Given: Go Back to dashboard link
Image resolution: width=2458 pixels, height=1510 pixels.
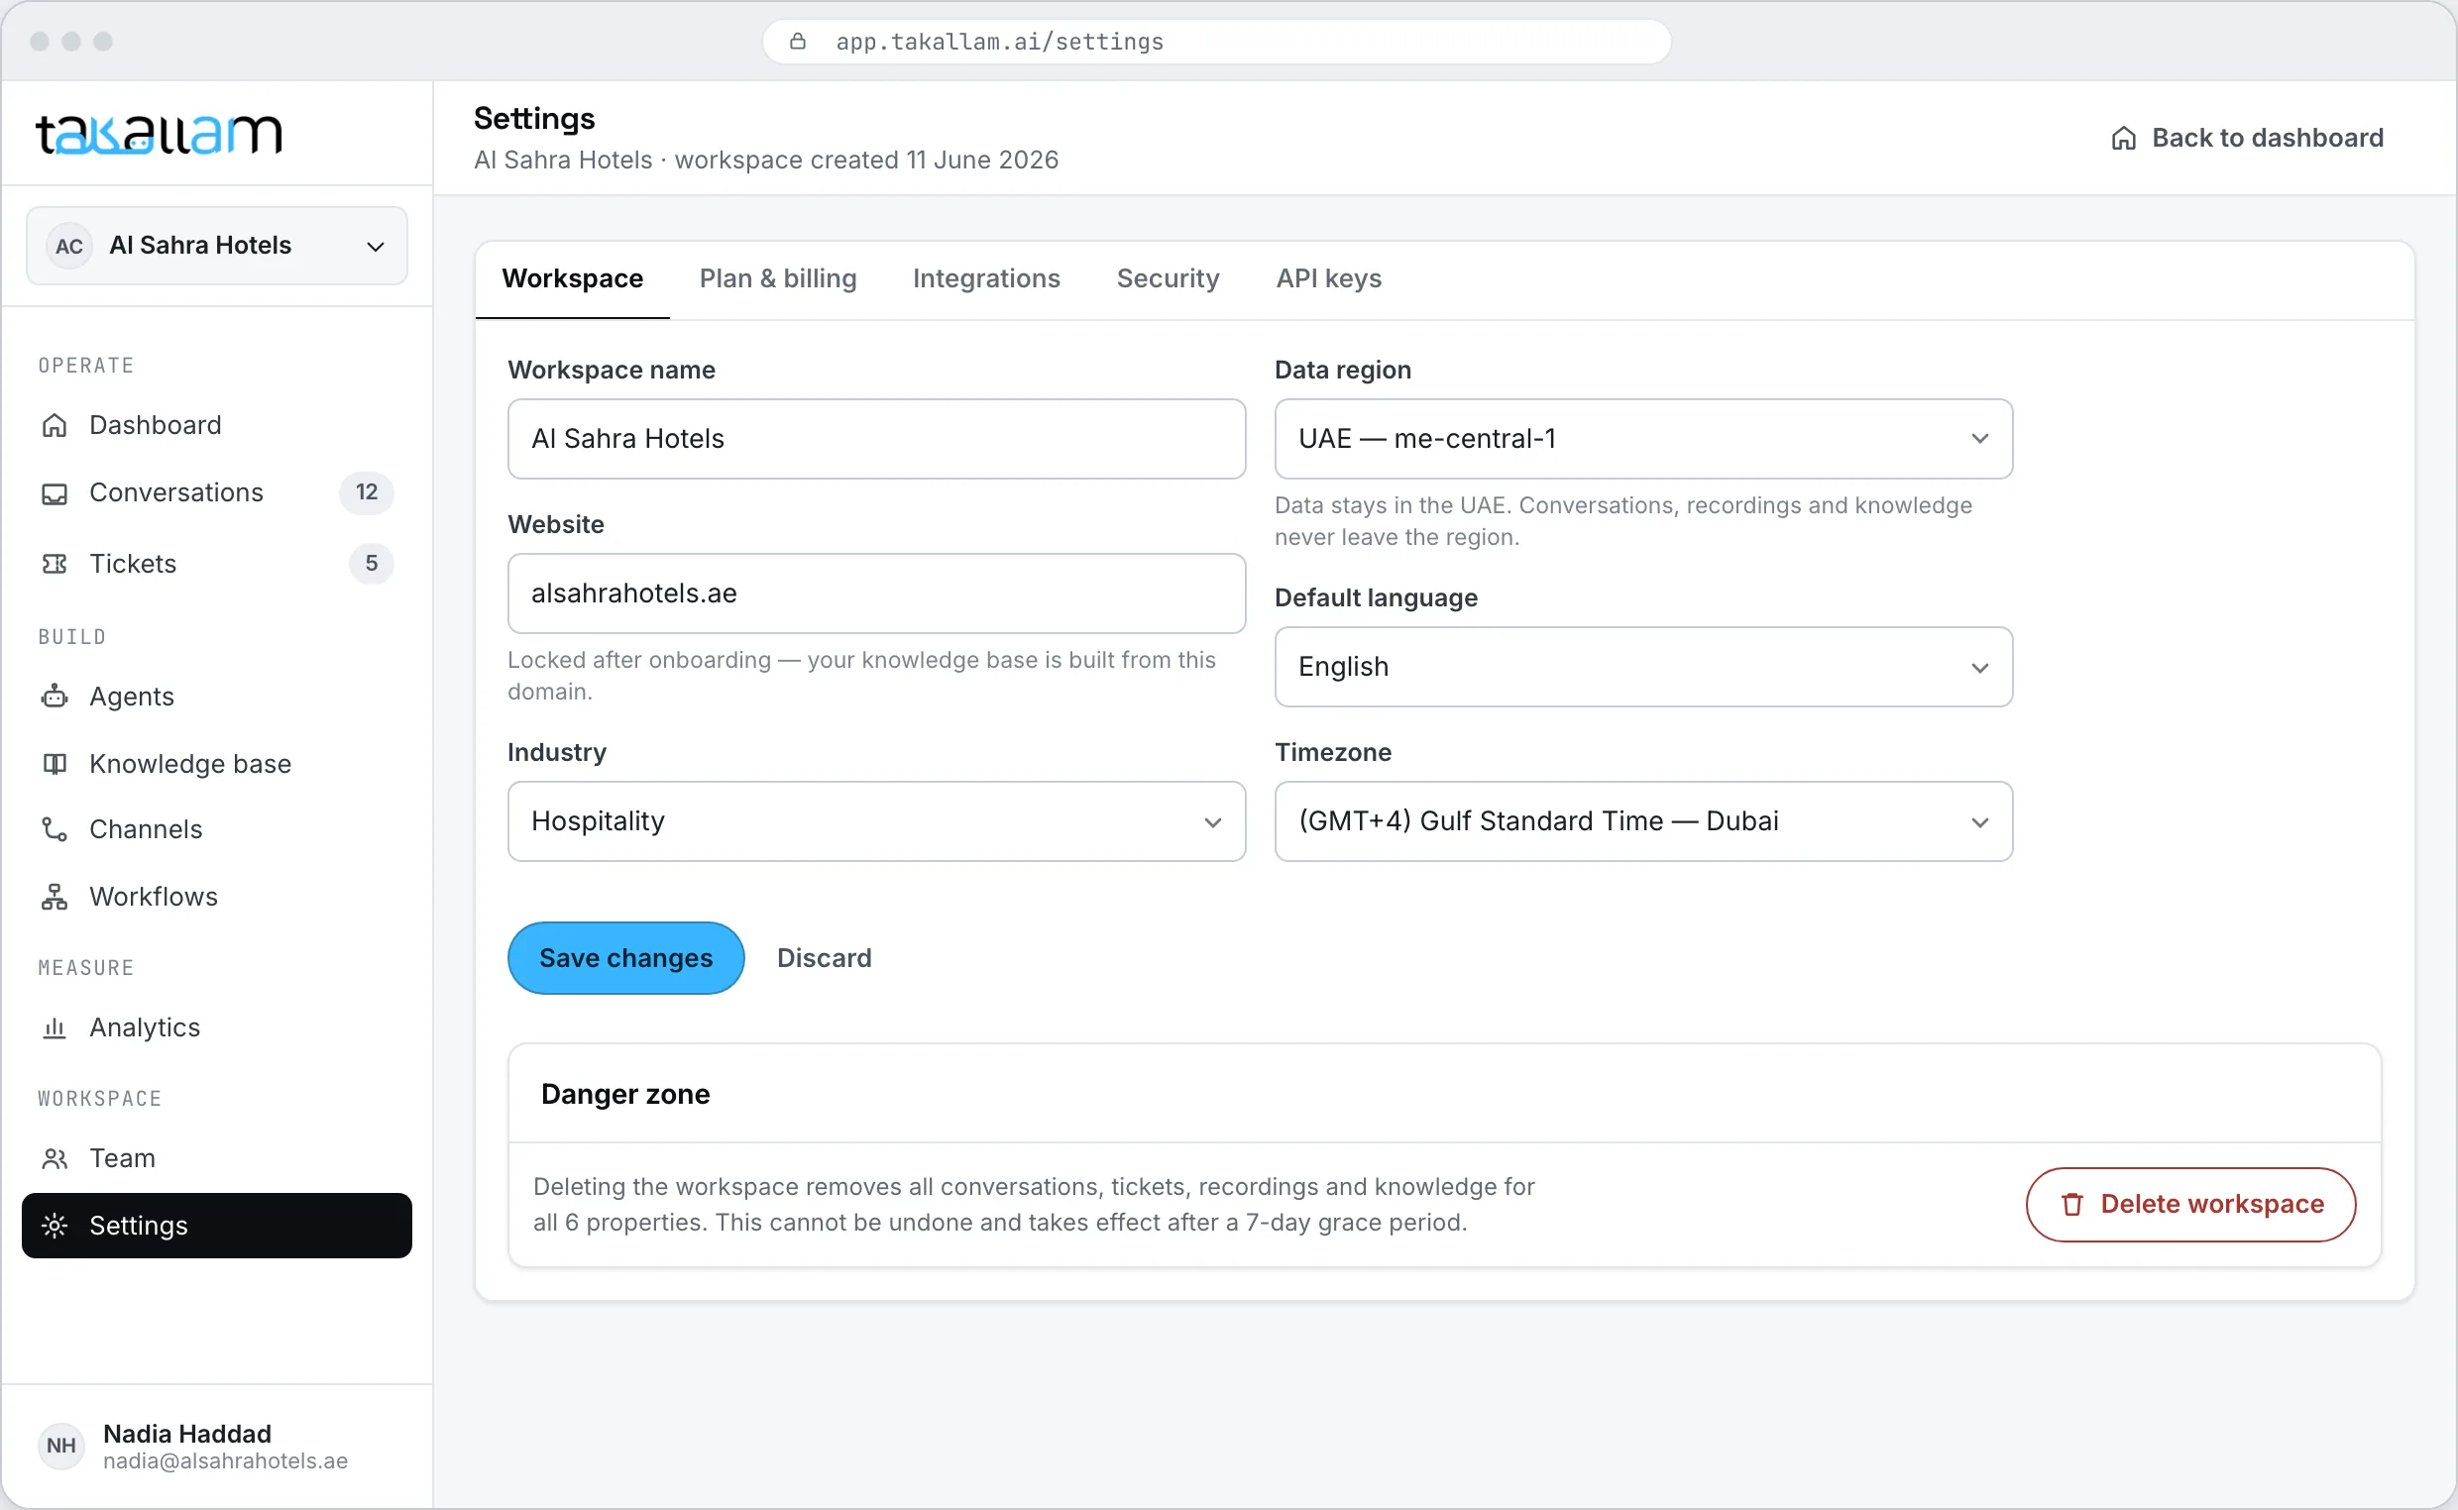Looking at the screenshot, I should tap(2247, 138).
